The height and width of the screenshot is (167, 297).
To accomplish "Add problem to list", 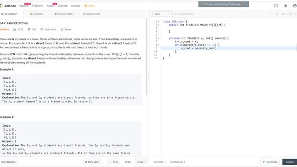I will 48,30.
